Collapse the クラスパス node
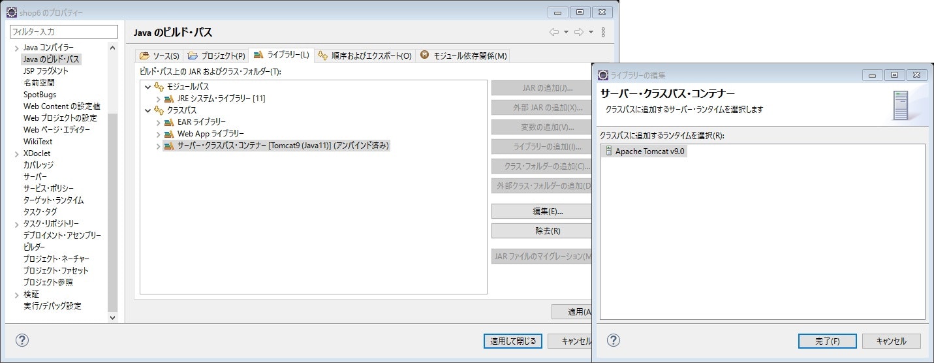The width and height of the screenshot is (934, 363). [x=148, y=110]
